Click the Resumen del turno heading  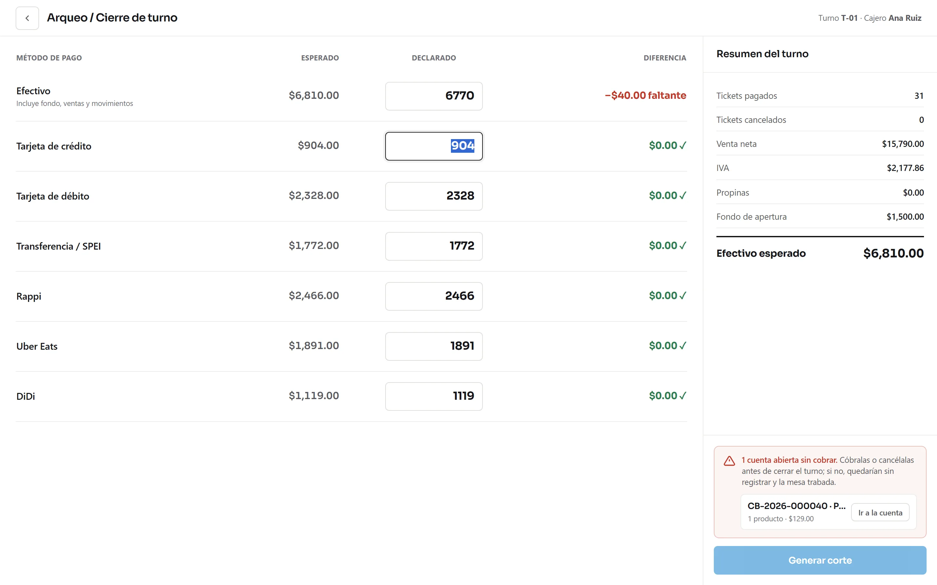click(x=762, y=54)
